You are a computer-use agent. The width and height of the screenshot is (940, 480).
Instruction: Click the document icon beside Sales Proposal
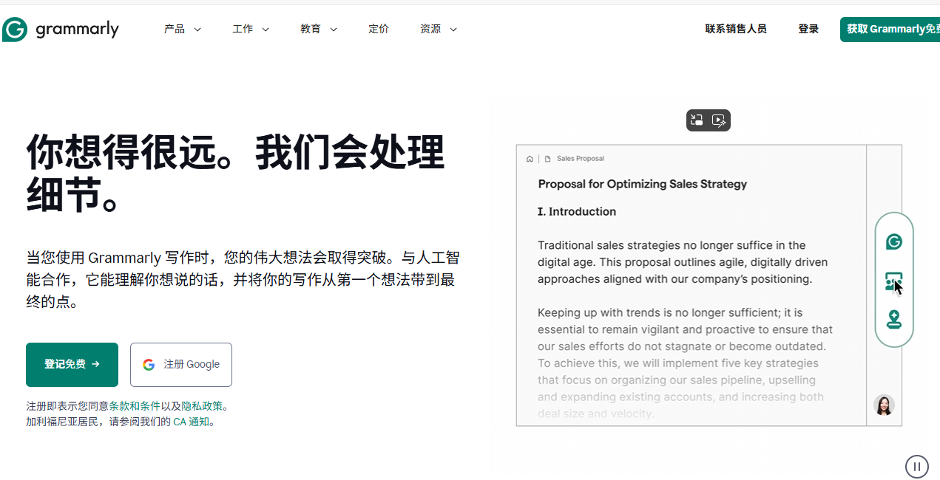pyautogui.click(x=548, y=159)
